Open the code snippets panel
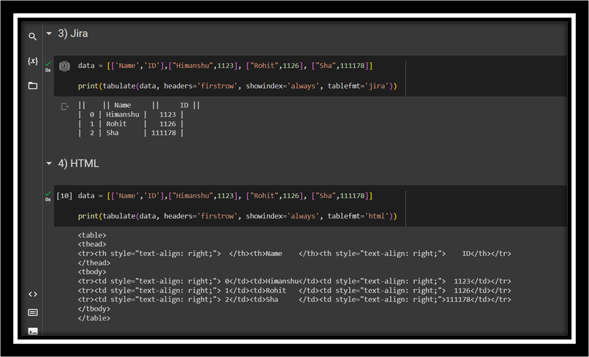Image resolution: width=589 pixels, height=357 pixels. tap(32, 294)
